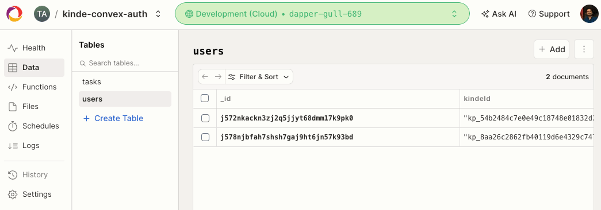This screenshot has height=210, width=601.
Task: Add a new document with Add button
Action: (x=552, y=49)
